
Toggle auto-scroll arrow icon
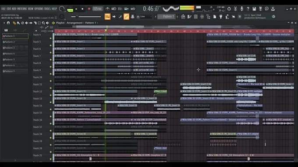point(114,17)
